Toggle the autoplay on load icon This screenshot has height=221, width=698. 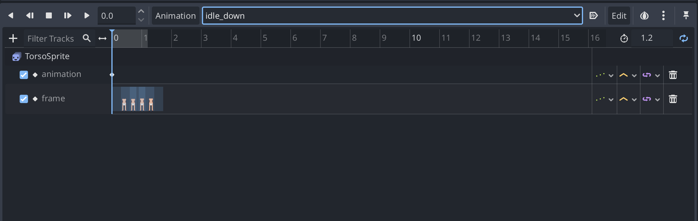(x=593, y=15)
